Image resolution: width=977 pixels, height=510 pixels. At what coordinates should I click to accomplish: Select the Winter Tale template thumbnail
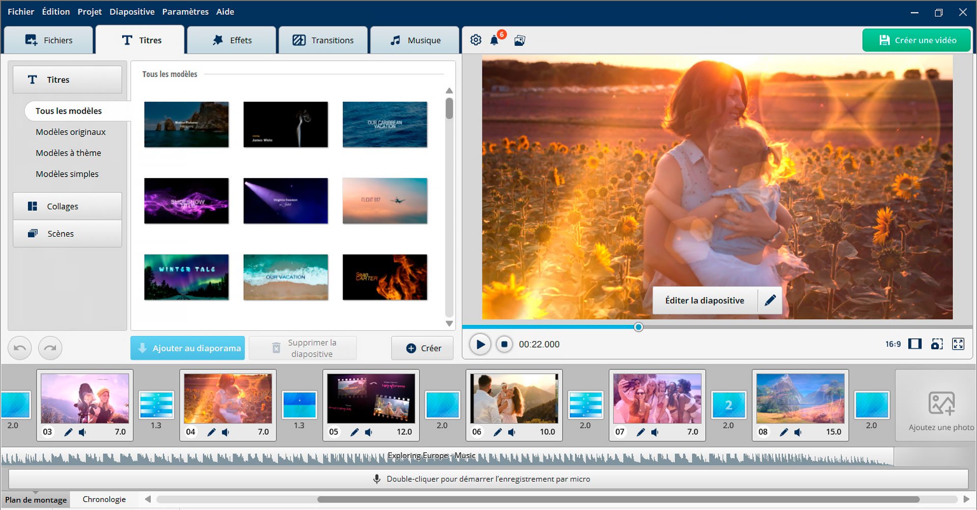point(186,277)
